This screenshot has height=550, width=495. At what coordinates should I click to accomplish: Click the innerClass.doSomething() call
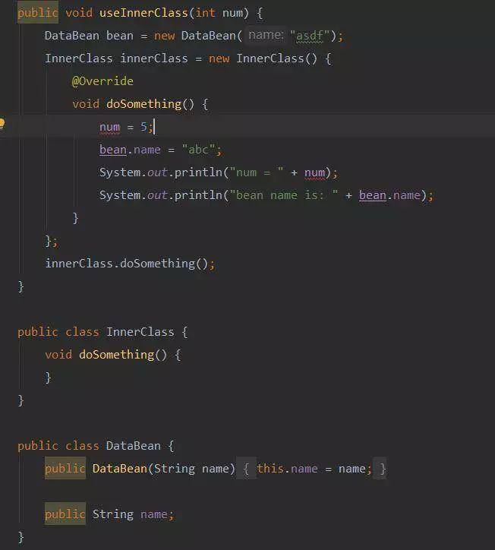(x=127, y=264)
